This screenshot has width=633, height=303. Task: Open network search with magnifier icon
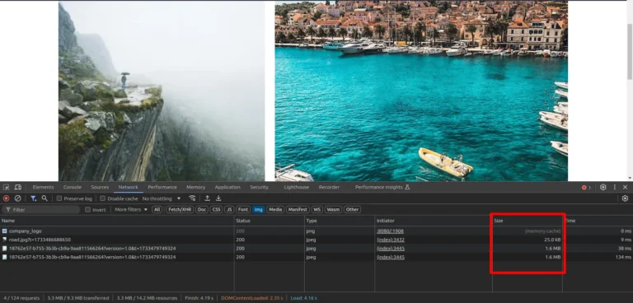pyautogui.click(x=45, y=198)
